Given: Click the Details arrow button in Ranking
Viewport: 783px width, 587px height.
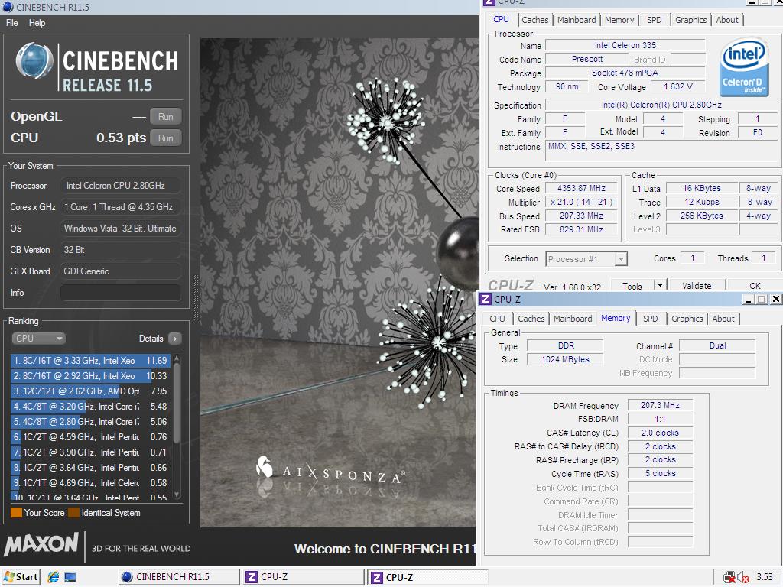Looking at the screenshot, I should (x=175, y=339).
